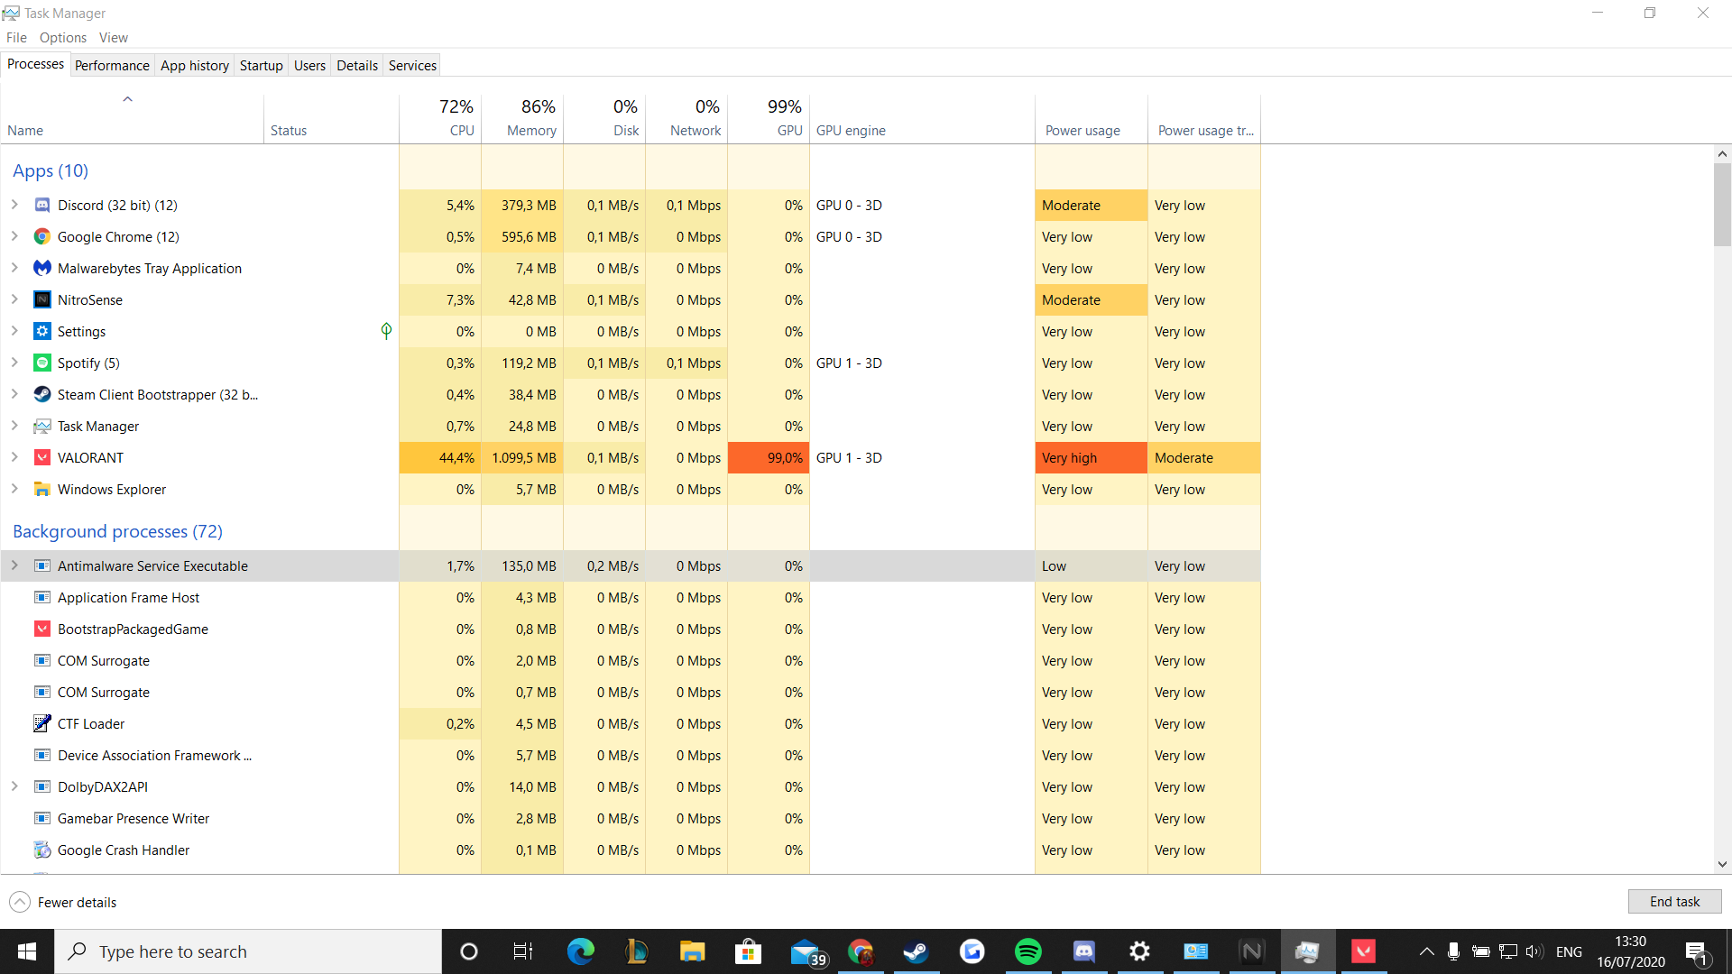This screenshot has width=1732, height=974.
Task: Open the Options menu
Action: point(63,38)
